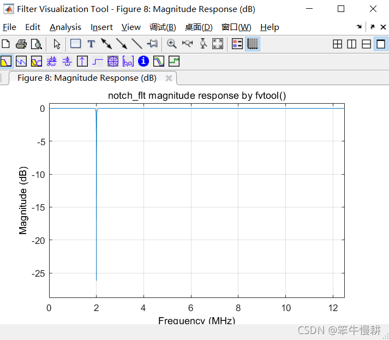
Task: Click the Print icon
Action: point(21,44)
